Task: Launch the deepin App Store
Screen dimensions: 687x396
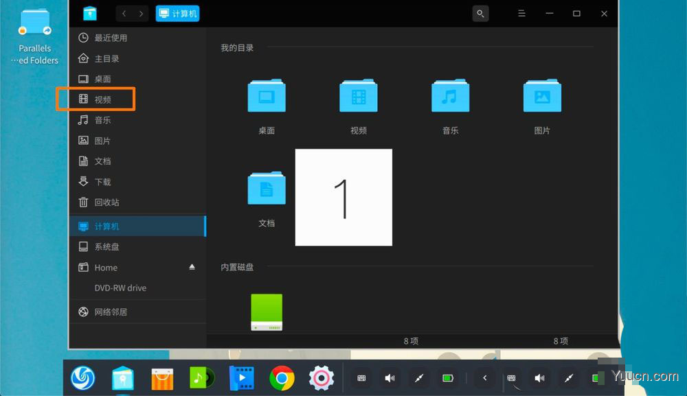Action: tap(162, 377)
